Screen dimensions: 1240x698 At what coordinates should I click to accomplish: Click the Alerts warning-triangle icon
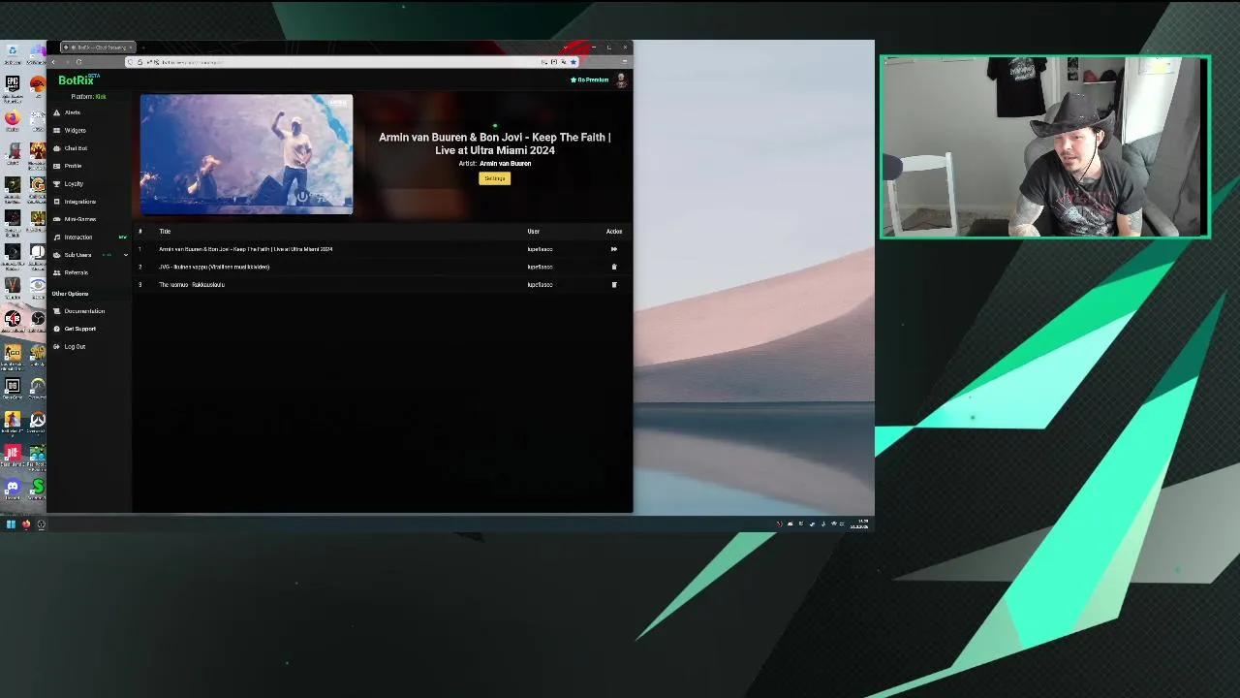pos(57,112)
